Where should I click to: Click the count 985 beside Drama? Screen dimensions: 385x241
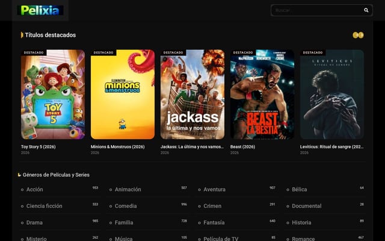click(95, 221)
